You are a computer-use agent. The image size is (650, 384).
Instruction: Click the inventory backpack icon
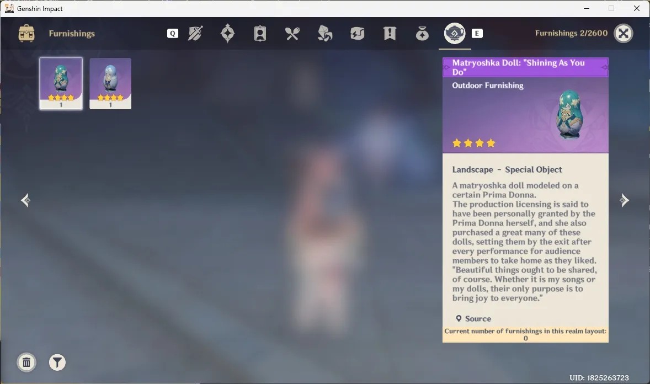(26, 34)
